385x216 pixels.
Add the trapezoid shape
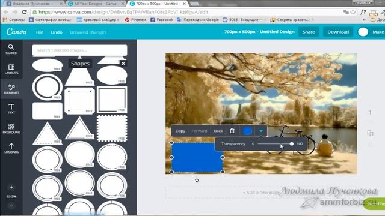[79, 77]
